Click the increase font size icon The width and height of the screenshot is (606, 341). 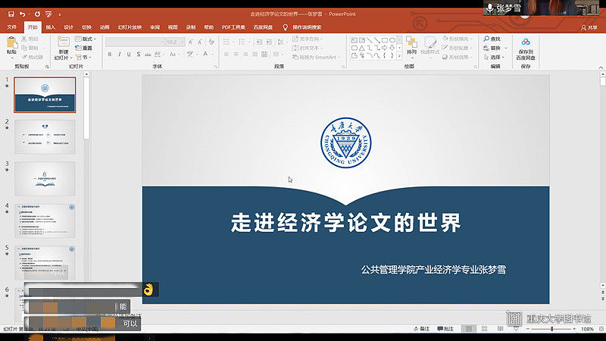pyautogui.click(x=191, y=42)
